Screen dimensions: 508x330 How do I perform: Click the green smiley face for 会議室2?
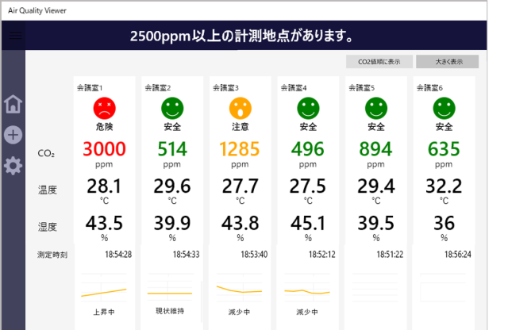click(172, 108)
